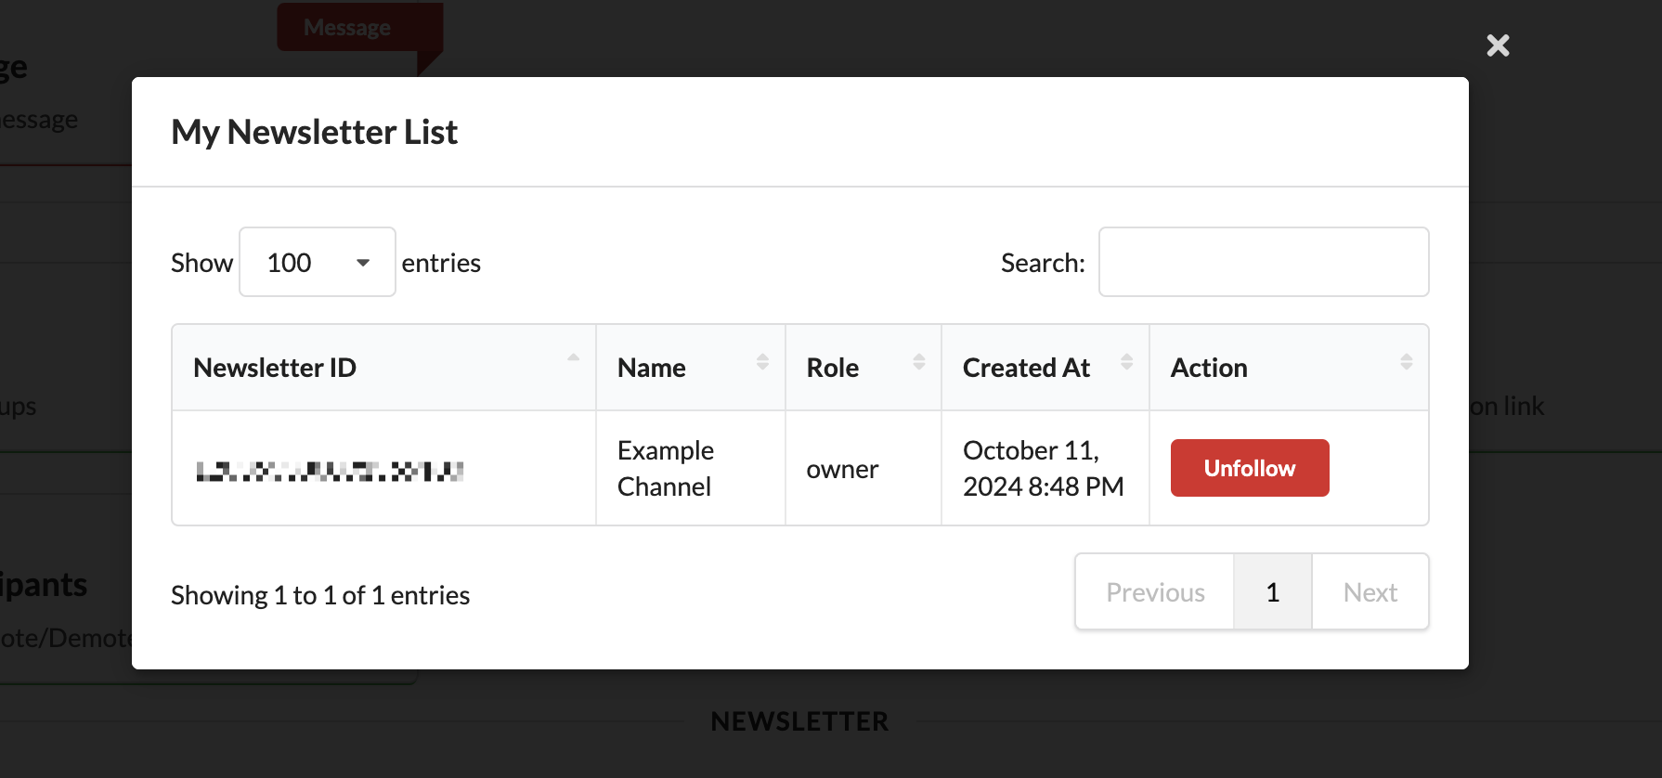Click the blurred newsletter ID cell
The height and width of the screenshot is (778, 1662).
click(x=330, y=471)
